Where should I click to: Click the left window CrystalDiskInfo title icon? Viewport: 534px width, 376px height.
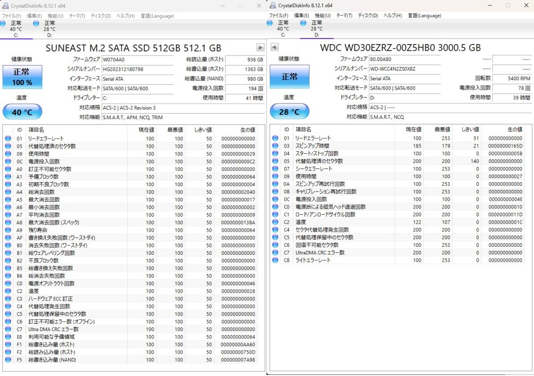tap(5, 5)
